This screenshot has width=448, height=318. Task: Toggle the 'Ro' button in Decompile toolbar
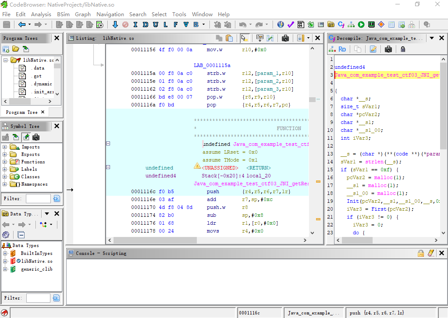(x=342, y=49)
